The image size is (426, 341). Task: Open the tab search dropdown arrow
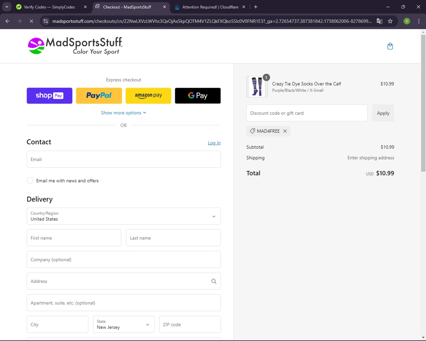click(7, 7)
